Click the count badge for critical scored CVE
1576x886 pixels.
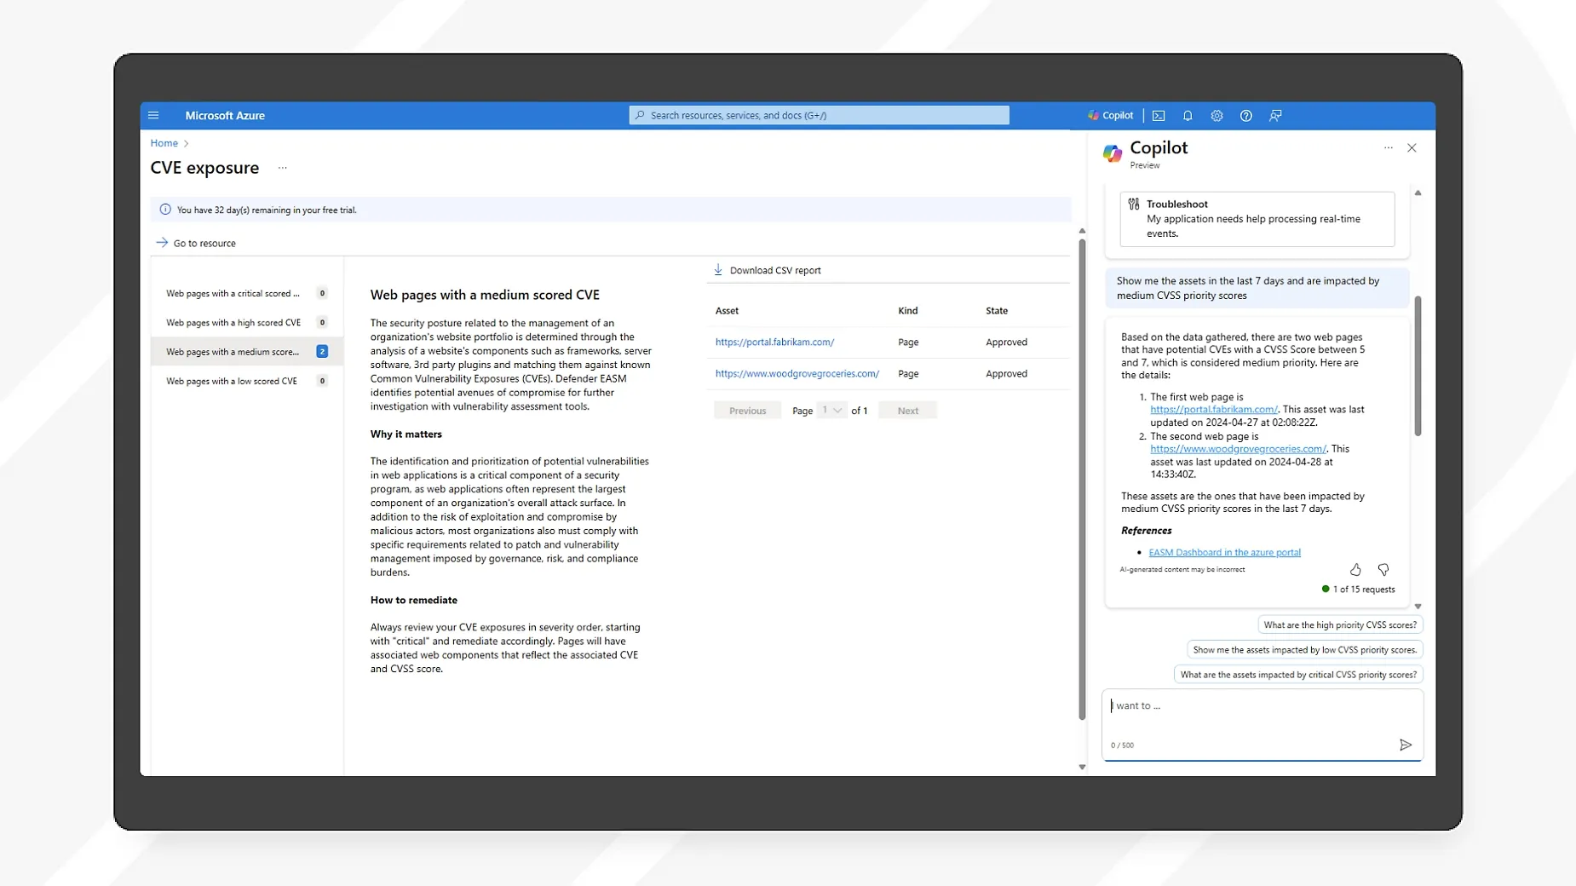coord(322,293)
